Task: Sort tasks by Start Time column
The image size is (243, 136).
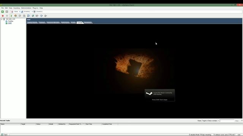Action: coord(93,124)
